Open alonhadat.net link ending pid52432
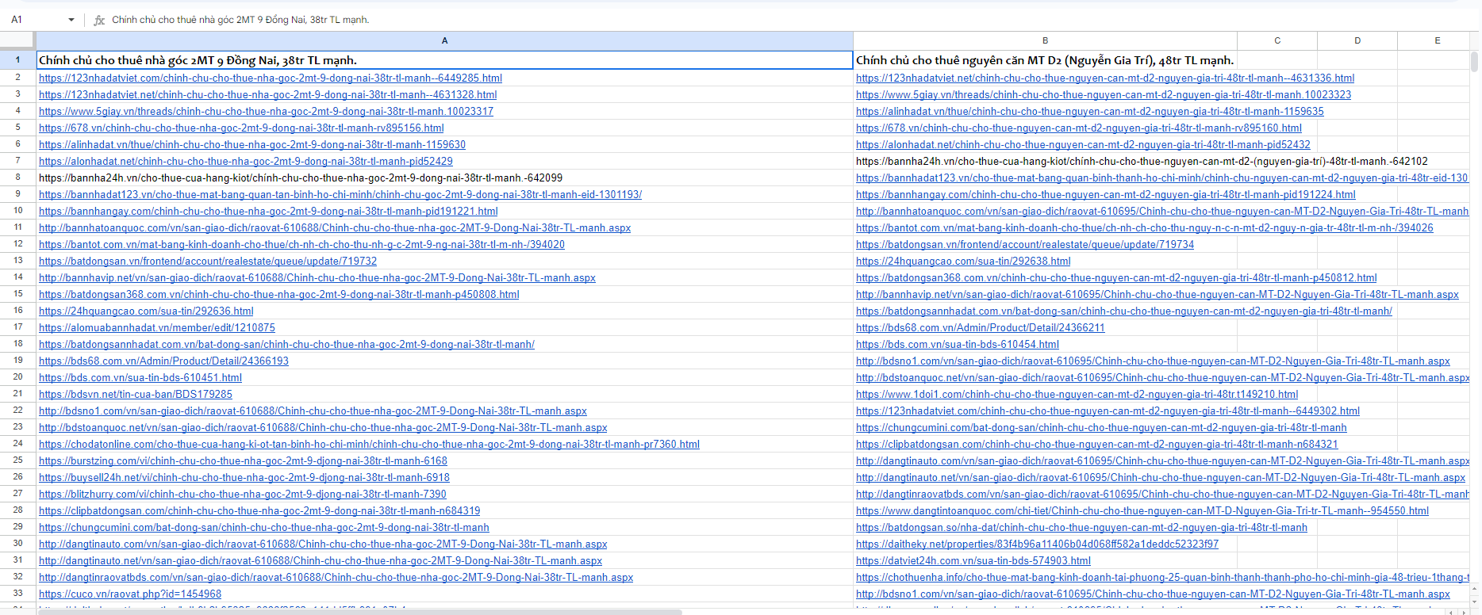 (x=1084, y=144)
